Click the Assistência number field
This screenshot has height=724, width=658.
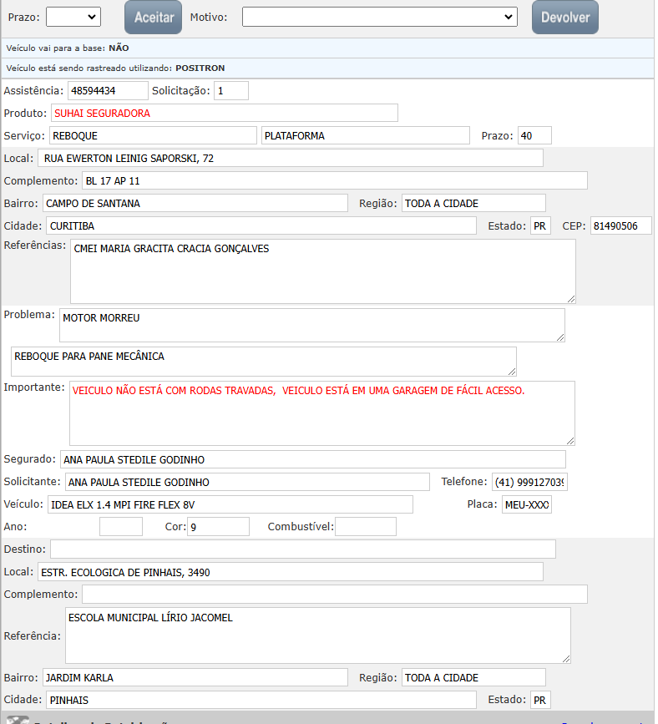[x=107, y=90]
